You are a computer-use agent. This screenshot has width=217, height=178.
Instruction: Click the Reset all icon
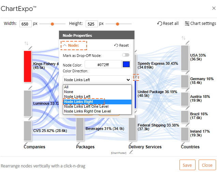coord(160,24)
